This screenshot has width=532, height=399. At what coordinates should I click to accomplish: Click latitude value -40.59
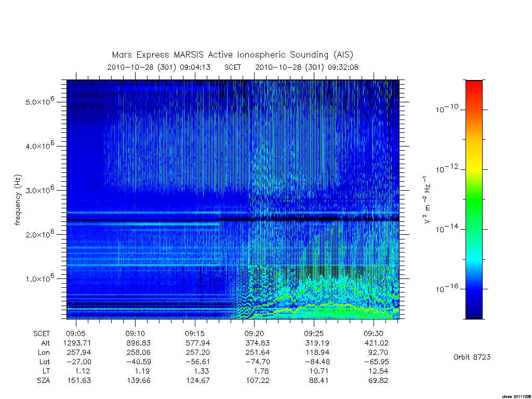[137, 362]
